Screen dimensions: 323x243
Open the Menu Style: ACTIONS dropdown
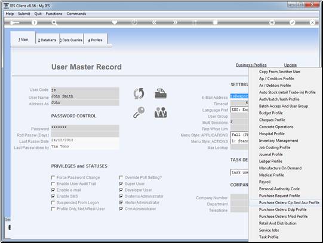[239, 141]
